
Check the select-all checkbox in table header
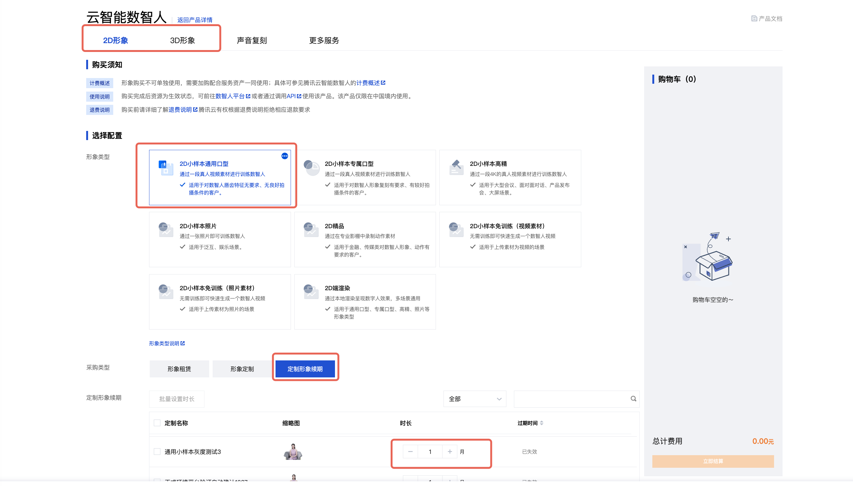[157, 423]
